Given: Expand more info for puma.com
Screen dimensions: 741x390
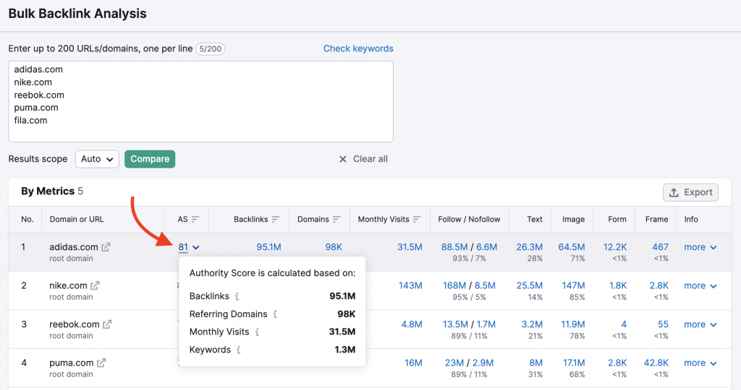Looking at the screenshot, I should (x=700, y=363).
